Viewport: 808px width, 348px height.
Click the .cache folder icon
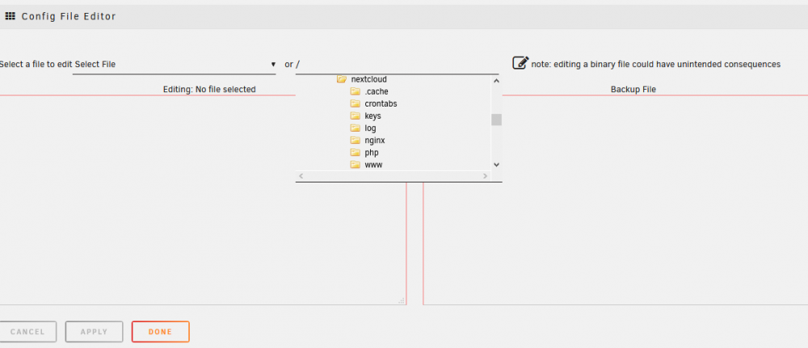click(x=355, y=91)
